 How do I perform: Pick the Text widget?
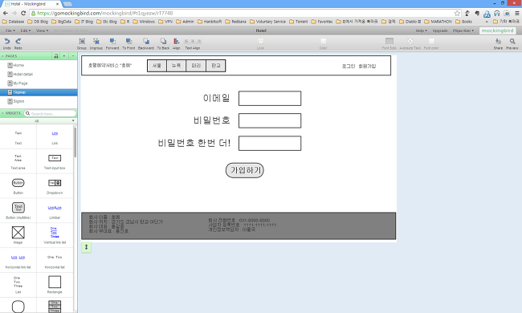tap(18, 137)
